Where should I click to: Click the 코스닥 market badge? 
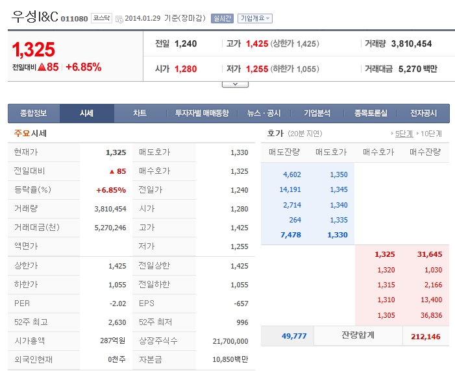(101, 18)
